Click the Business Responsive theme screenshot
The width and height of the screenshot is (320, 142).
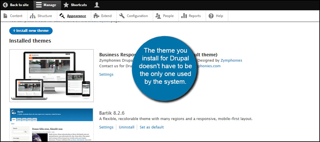click(52, 76)
